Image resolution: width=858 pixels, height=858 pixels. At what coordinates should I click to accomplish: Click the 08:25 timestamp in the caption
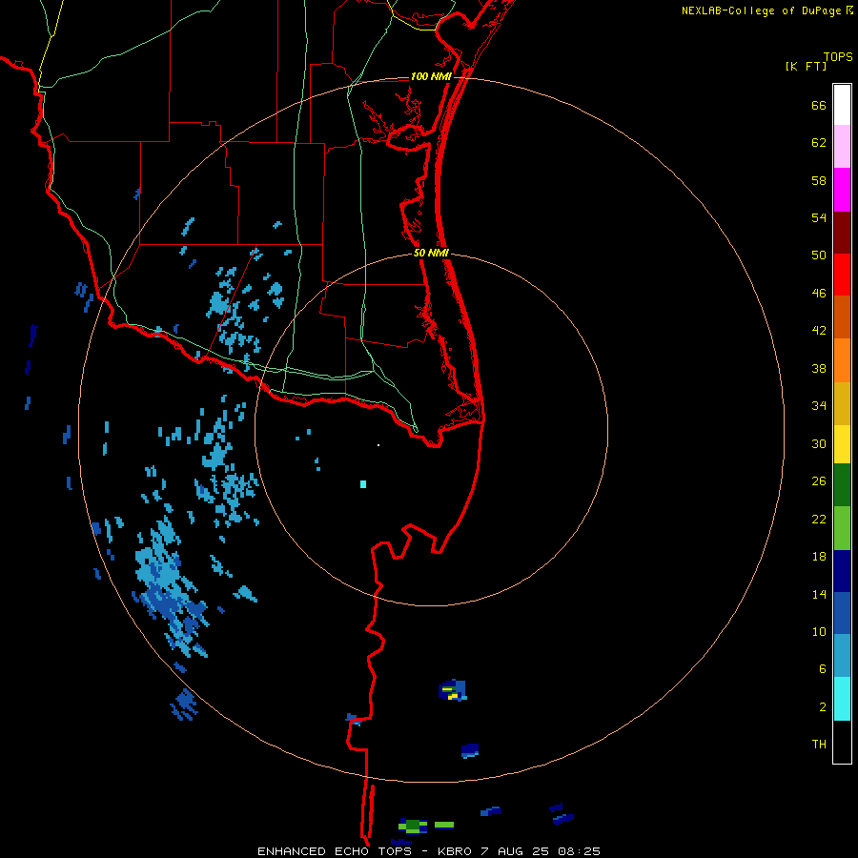[579, 851]
